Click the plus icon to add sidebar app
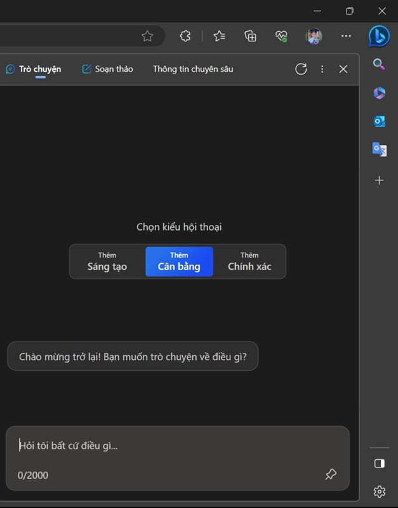 [x=379, y=180]
